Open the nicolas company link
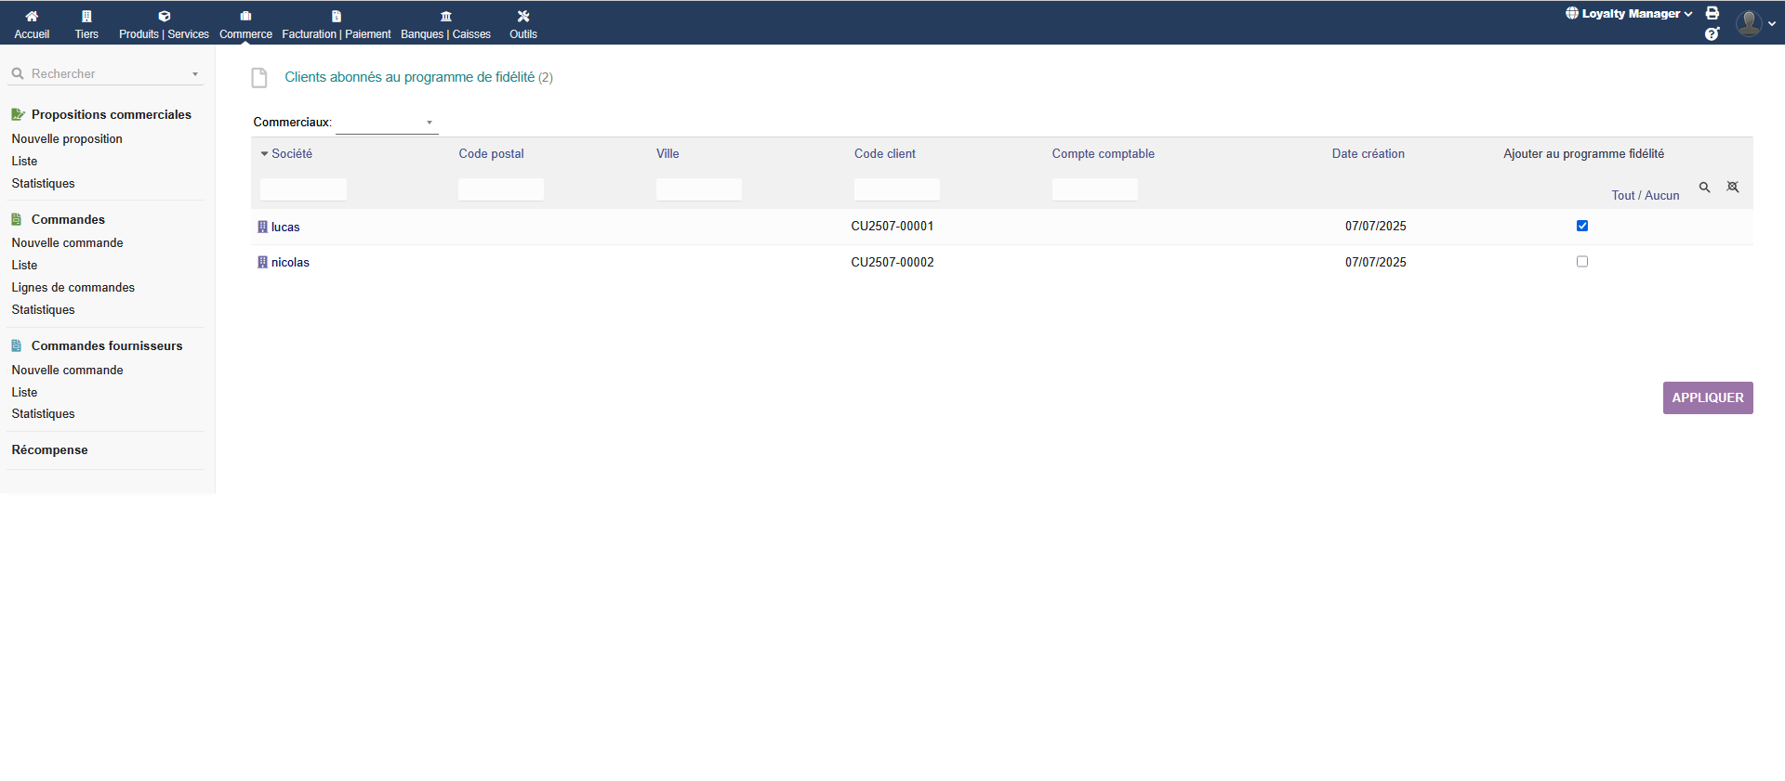Screen dimensions: 1785x781 tap(290, 263)
